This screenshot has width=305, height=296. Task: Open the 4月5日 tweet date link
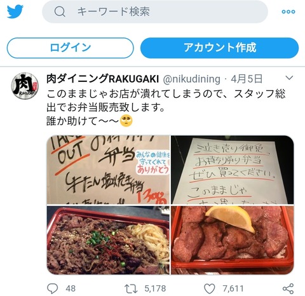(247, 79)
